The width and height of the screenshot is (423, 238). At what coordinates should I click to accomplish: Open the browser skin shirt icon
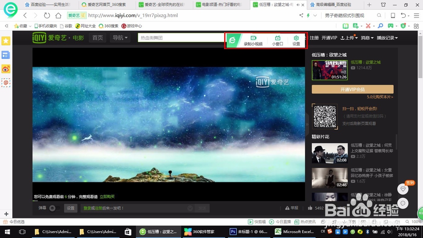383,5
